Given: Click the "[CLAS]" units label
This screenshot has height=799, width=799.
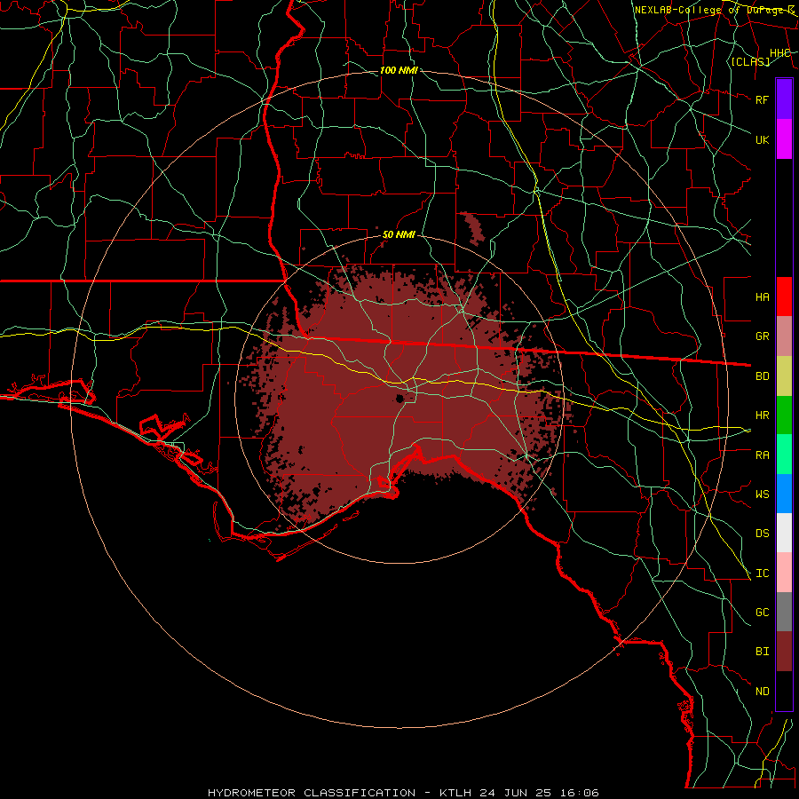Looking at the screenshot, I should click(750, 61).
